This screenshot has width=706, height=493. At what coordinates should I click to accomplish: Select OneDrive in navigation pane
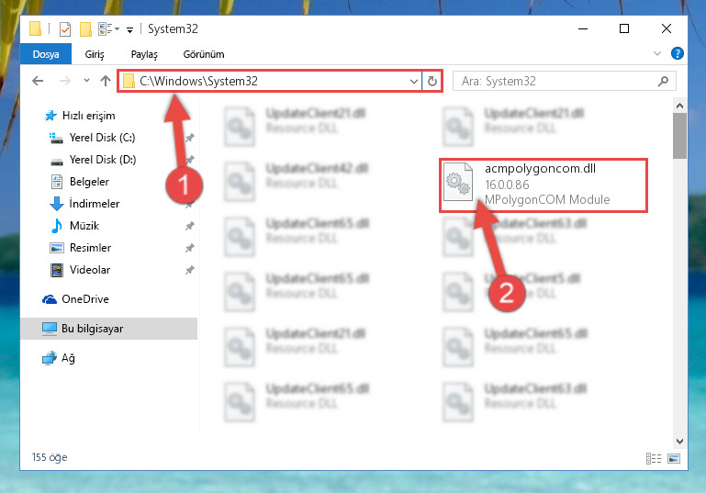[75, 299]
